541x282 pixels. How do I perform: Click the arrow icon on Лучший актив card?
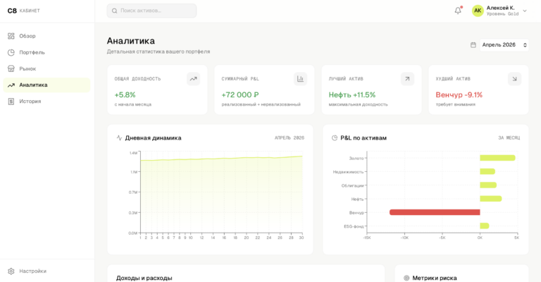407,79
